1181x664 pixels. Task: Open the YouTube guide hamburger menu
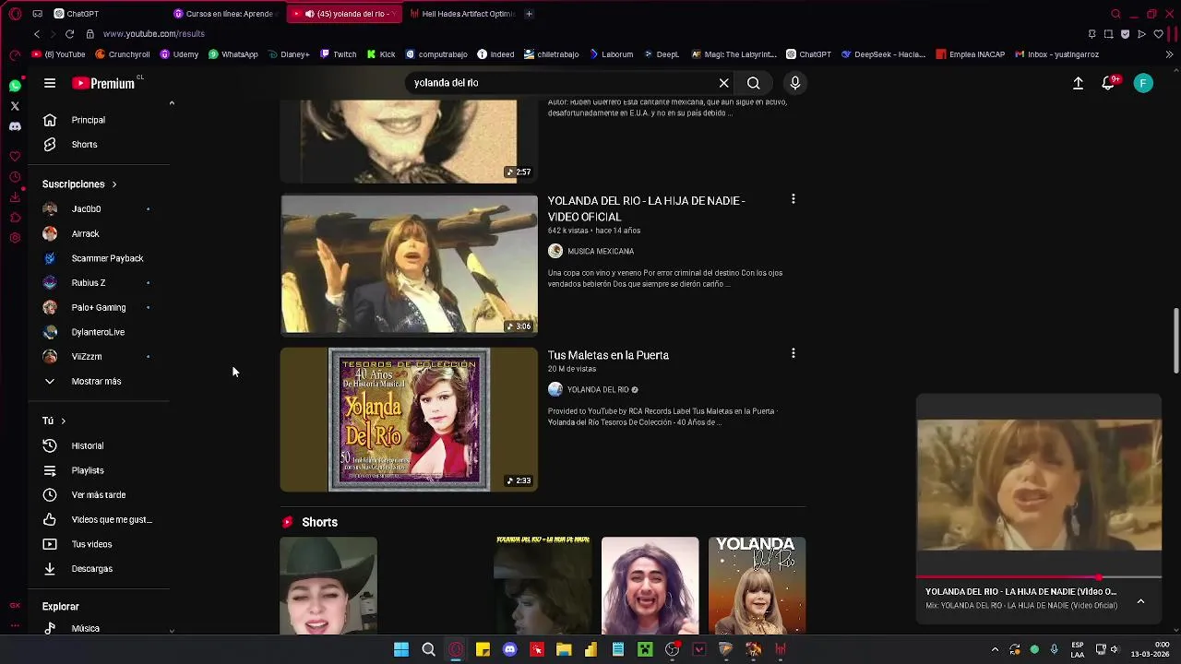(x=50, y=83)
